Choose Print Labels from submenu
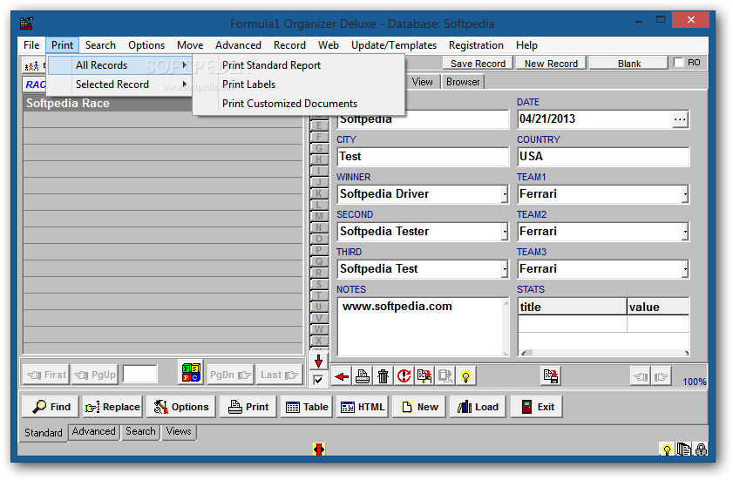Viewport: 733px width, 480px height. pyautogui.click(x=298, y=85)
